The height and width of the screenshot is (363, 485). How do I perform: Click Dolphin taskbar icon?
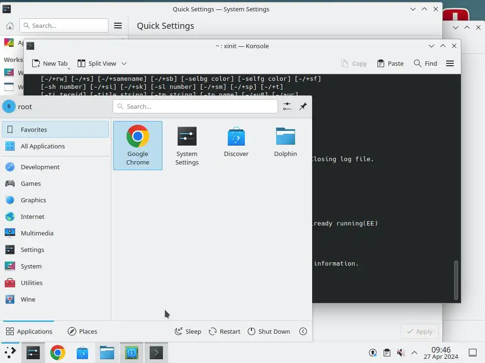107,353
